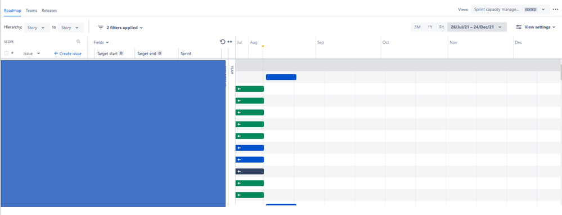Tick the select-all issues checkbox

(x=6, y=53)
